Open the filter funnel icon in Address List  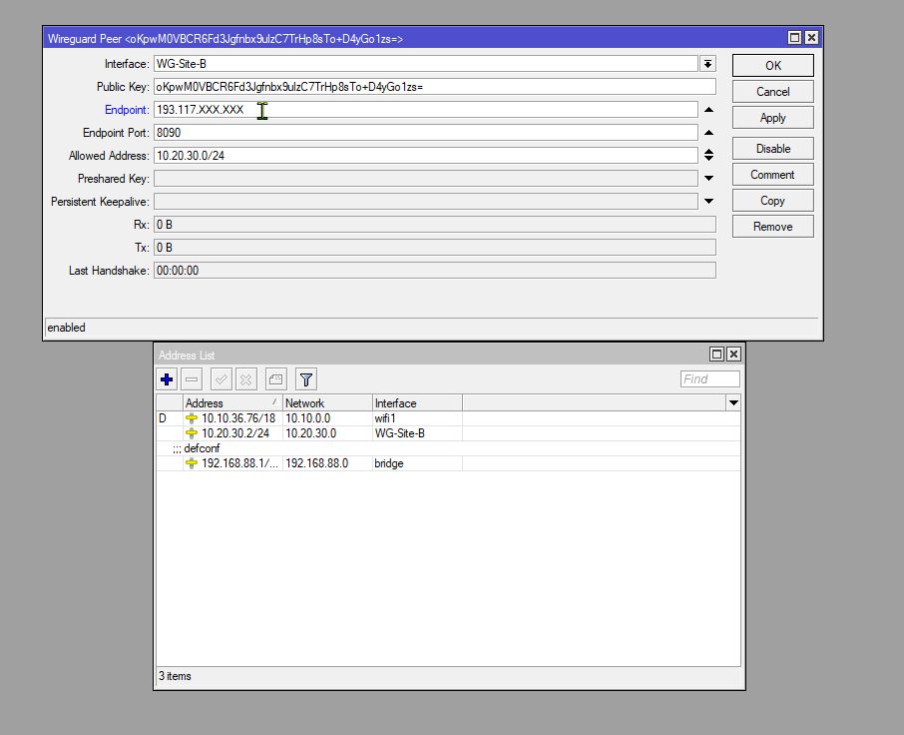tap(305, 379)
